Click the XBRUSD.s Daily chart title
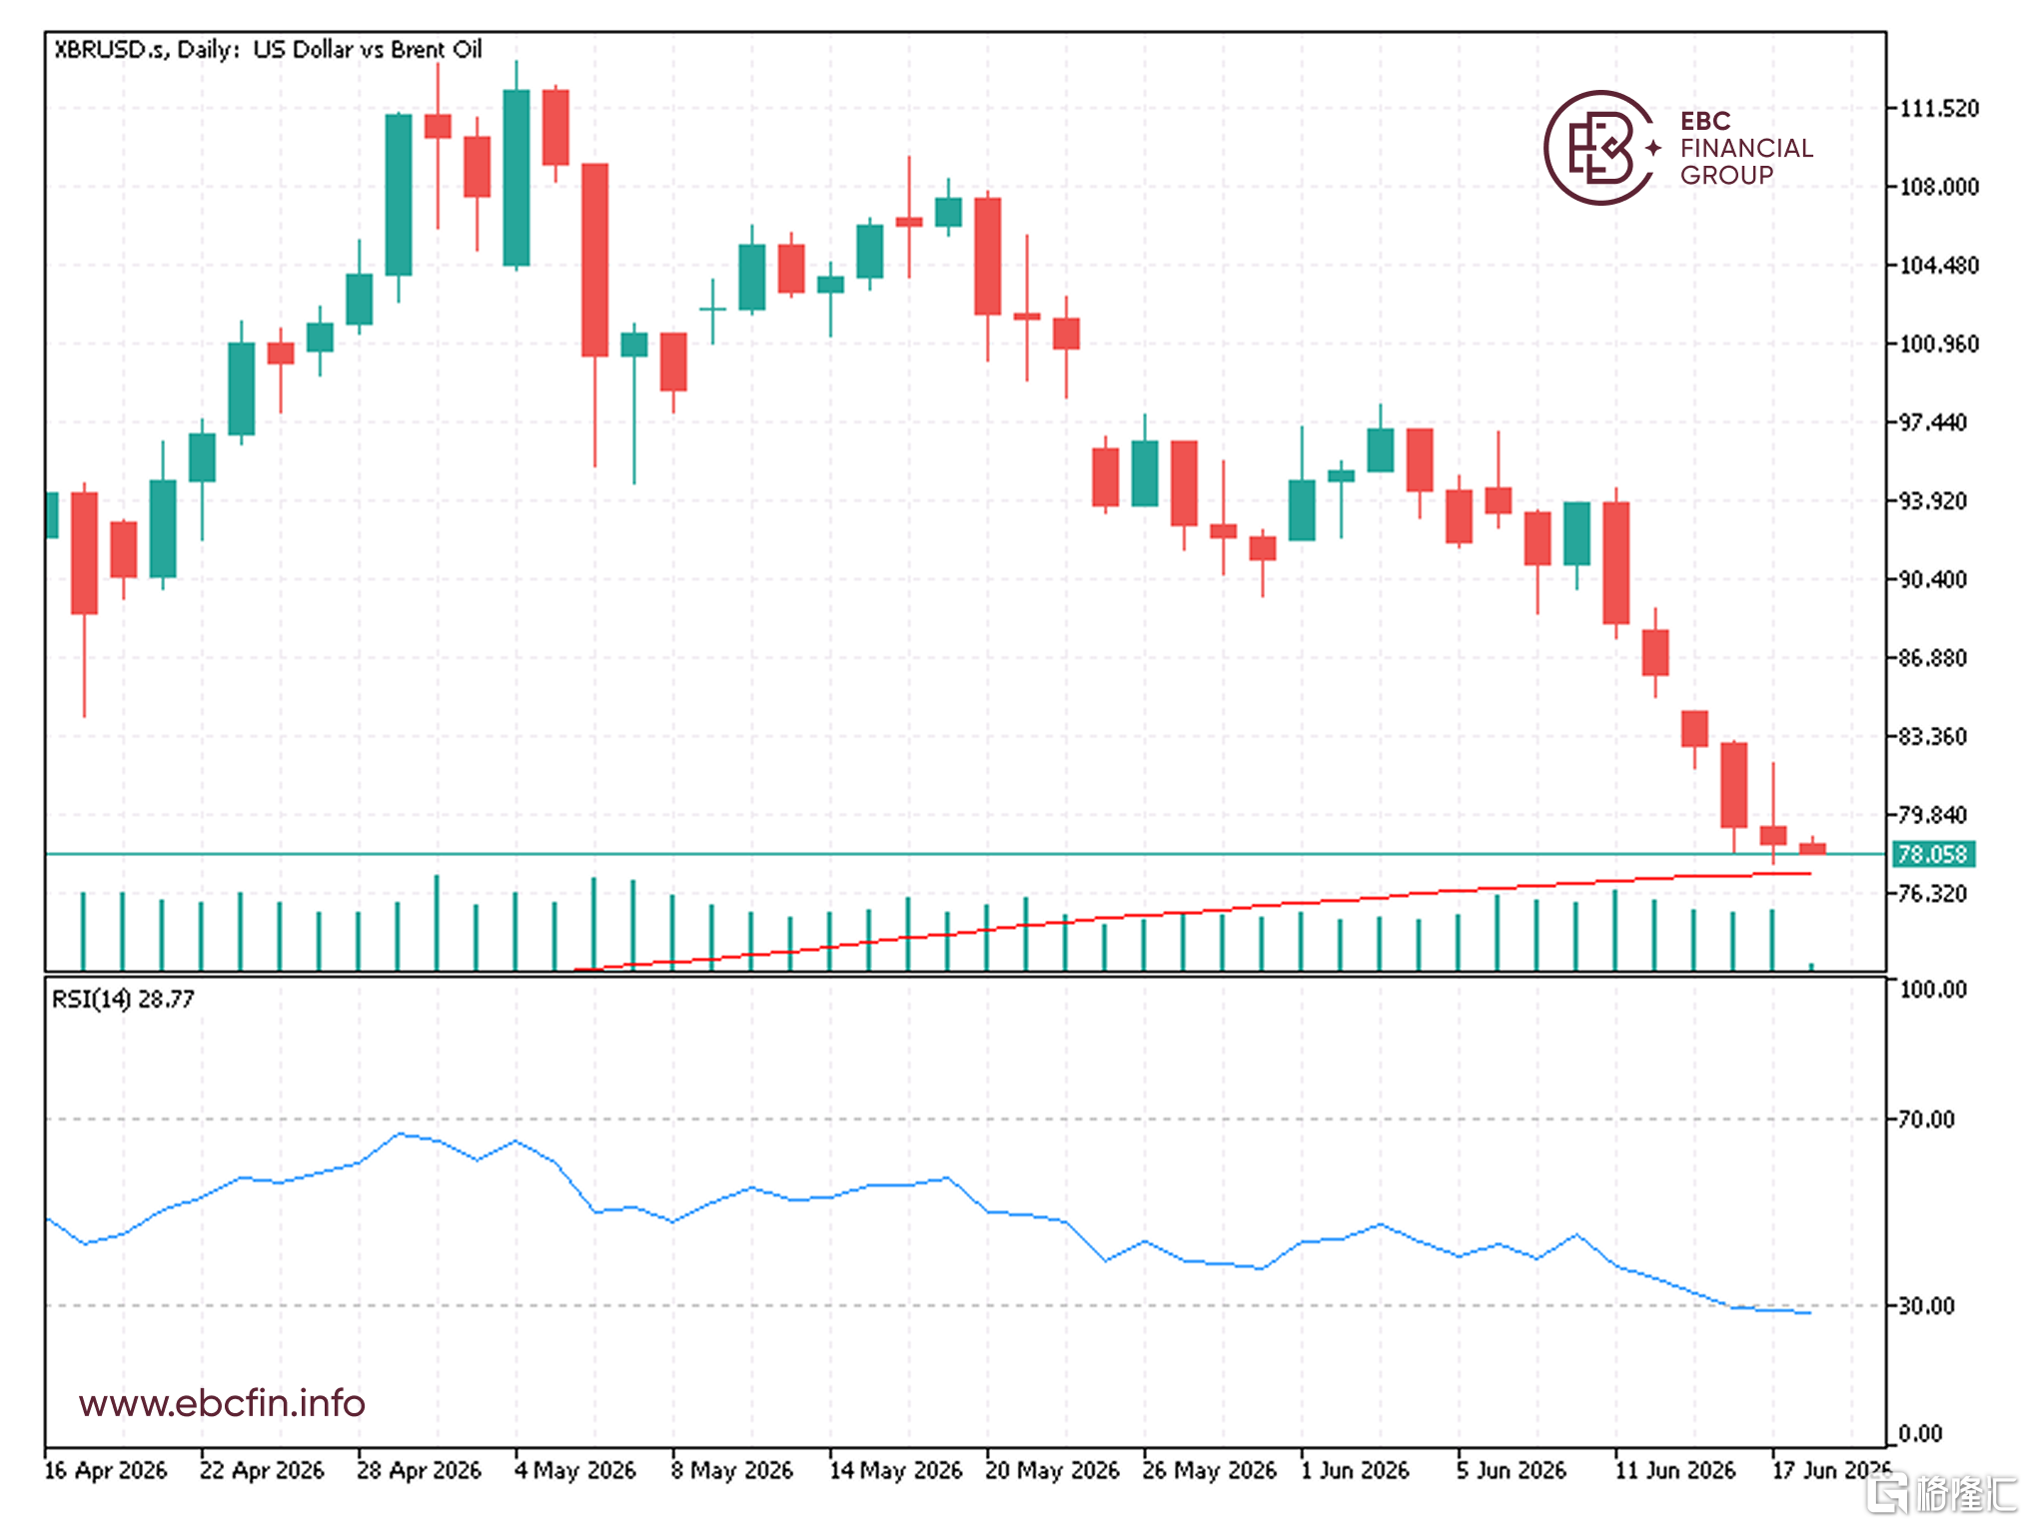 click(x=268, y=49)
